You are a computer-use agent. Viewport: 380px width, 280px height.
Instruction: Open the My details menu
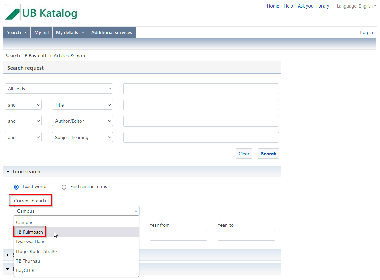coord(70,32)
